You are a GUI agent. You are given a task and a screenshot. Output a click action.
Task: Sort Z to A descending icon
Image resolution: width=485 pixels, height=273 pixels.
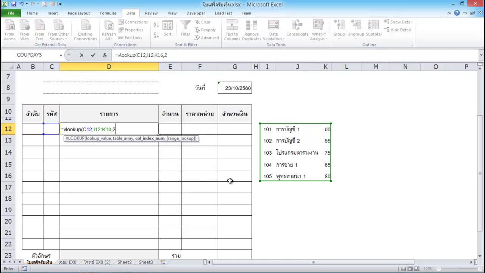pyautogui.click(x=156, y=35)
